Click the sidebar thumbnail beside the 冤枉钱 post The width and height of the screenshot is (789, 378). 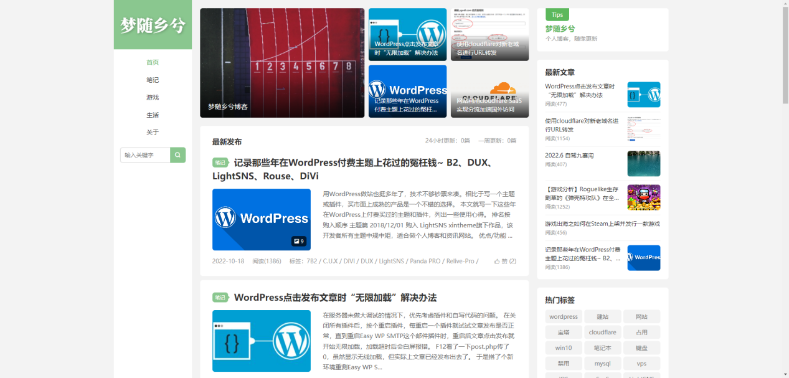(644, 258)
